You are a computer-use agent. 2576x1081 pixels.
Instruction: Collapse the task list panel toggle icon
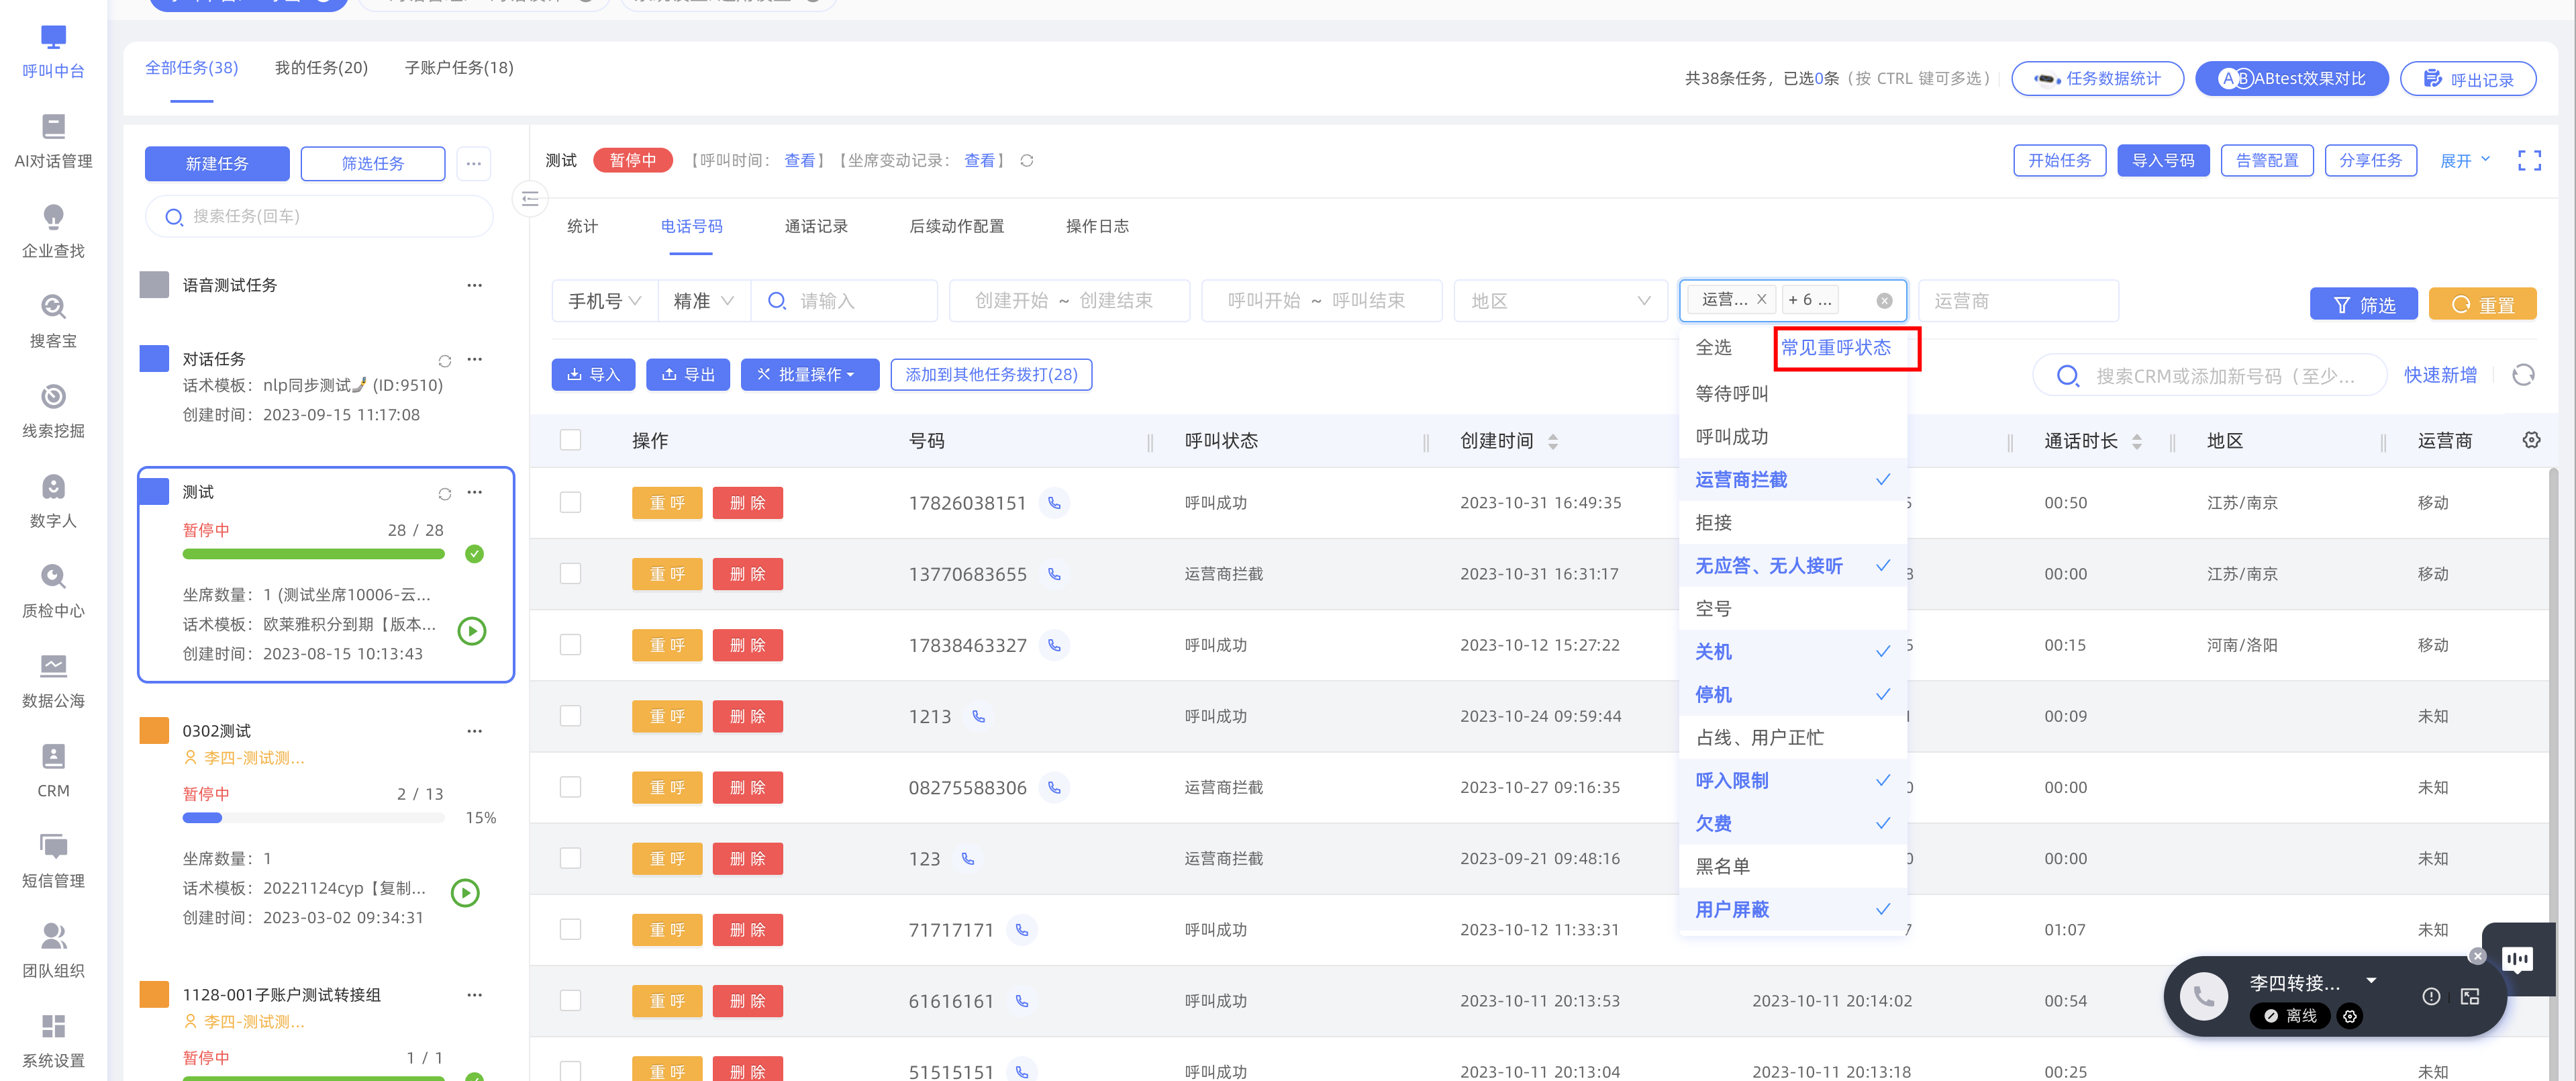[530, 198]
